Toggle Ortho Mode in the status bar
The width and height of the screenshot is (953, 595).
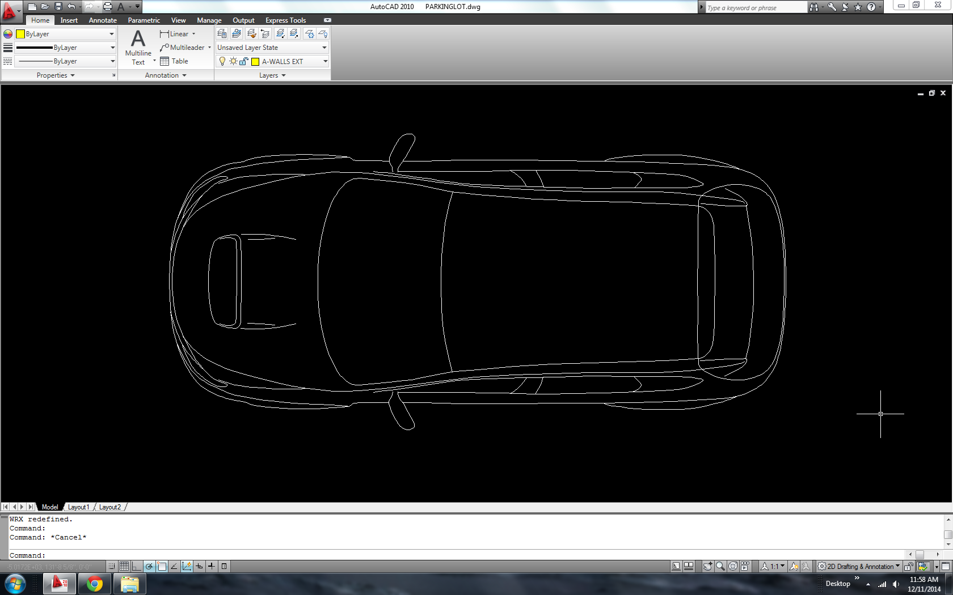pos(137,566)
